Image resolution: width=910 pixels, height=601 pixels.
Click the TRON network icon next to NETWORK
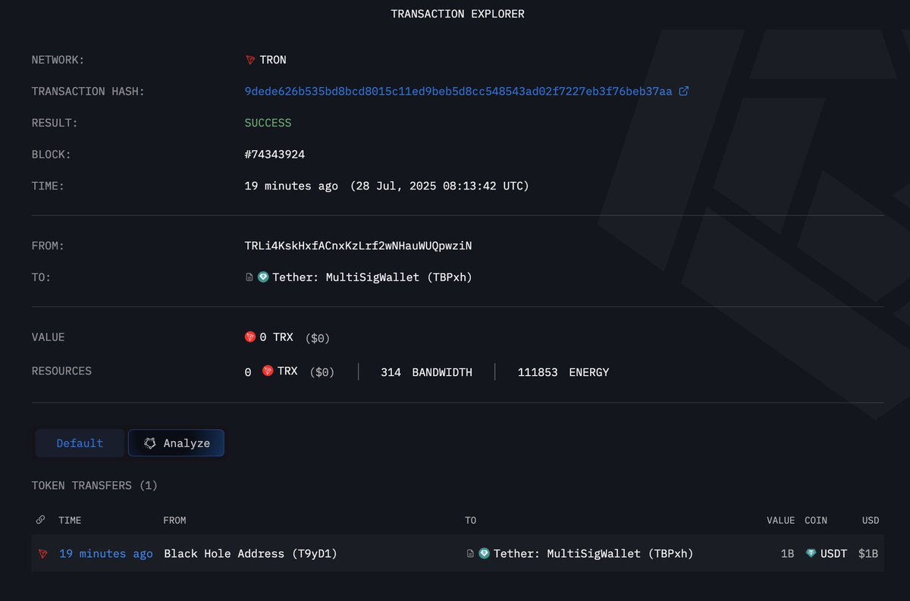tap(249, 60)
